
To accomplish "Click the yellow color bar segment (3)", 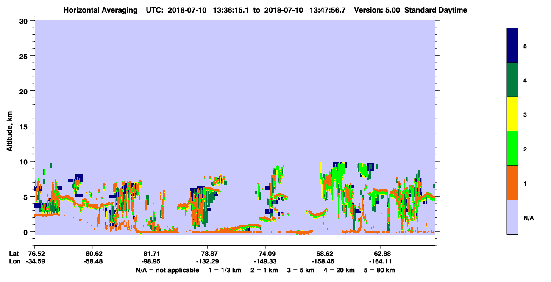I will (512, 114).
